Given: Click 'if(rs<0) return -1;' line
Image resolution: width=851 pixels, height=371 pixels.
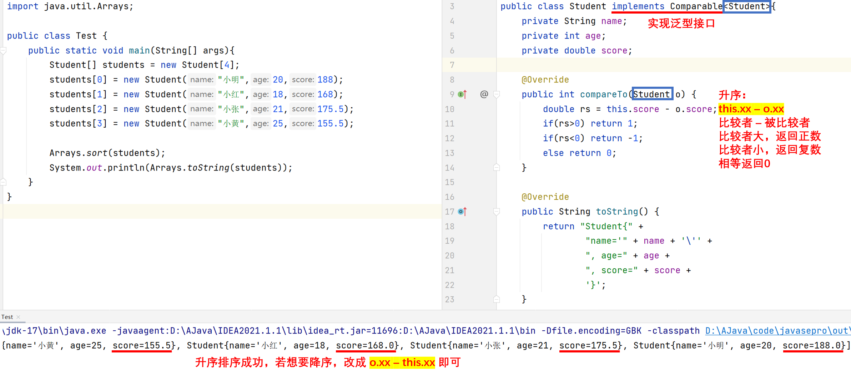Looking at the screenshot, I should tap(593, 138).
